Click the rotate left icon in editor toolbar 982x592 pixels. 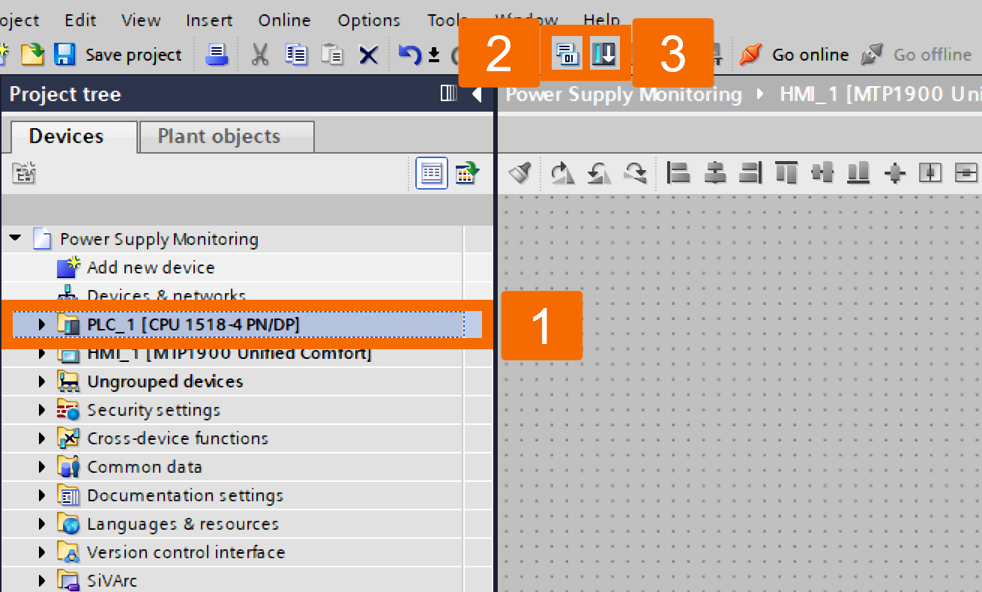pos(599,173)
